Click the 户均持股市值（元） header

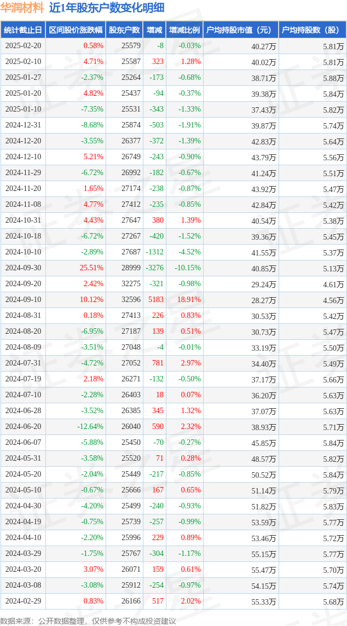click(x=240, y=30)
